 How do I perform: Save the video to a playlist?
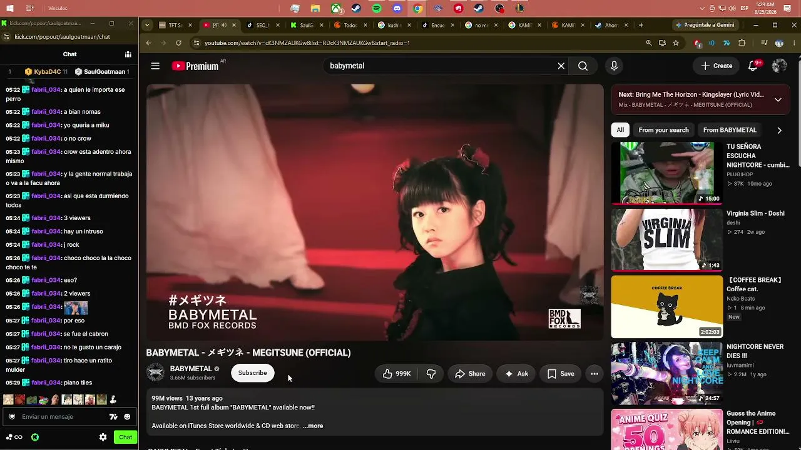[561, 374]
